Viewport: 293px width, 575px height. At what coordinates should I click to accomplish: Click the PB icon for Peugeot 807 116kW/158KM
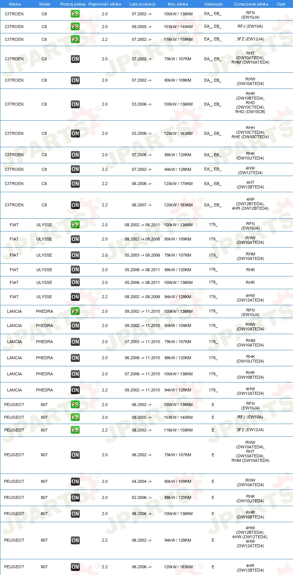(75, 430)
